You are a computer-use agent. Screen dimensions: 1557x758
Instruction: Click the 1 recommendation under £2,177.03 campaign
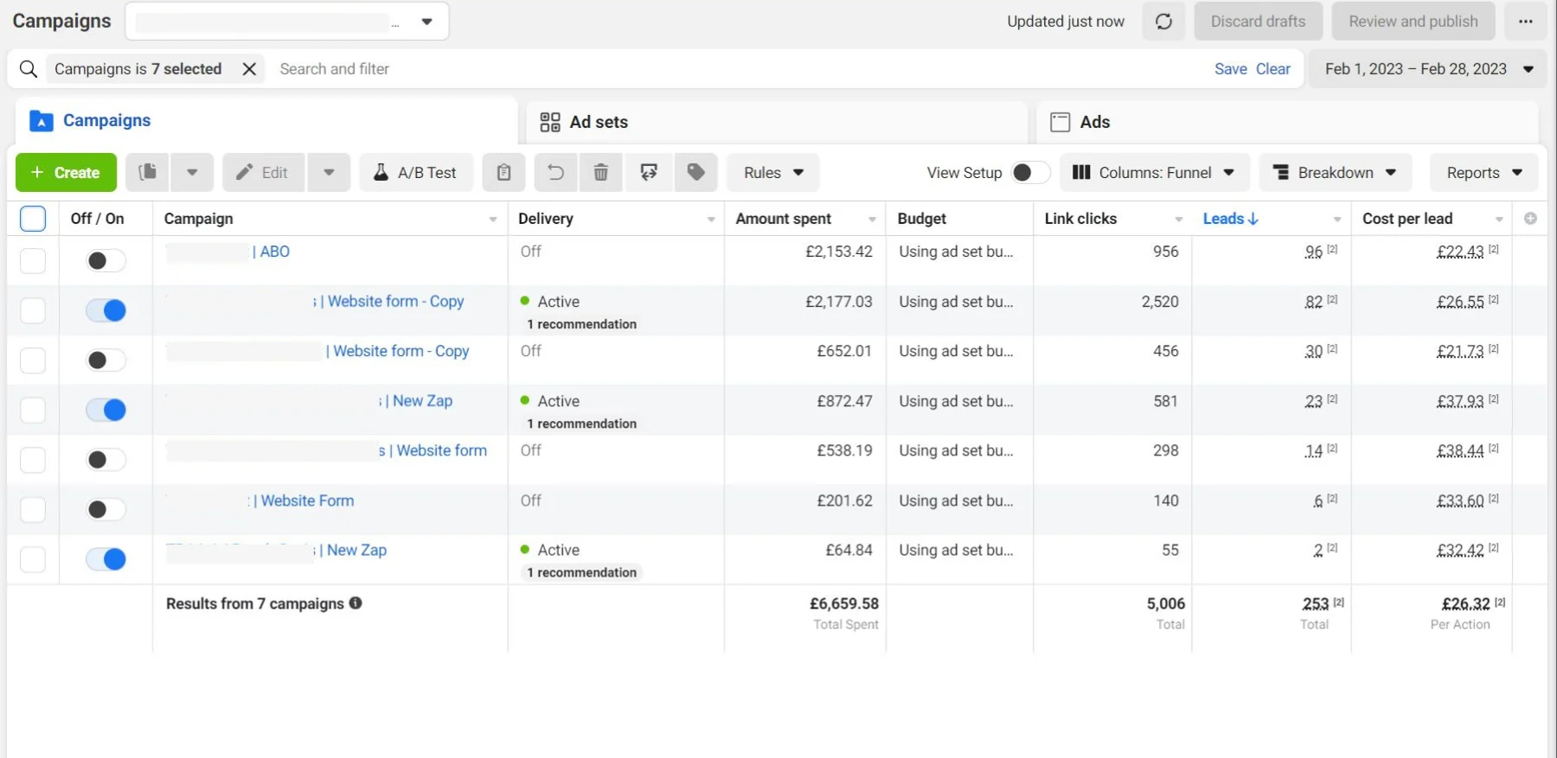coord(581,324)
